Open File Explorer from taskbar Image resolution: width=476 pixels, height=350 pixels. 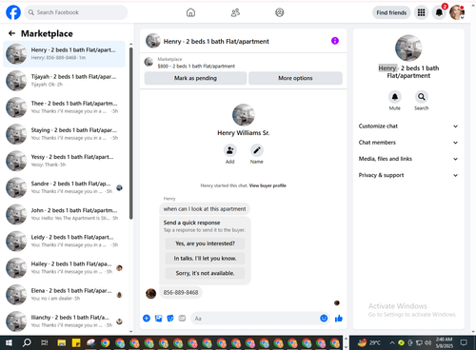61,342
